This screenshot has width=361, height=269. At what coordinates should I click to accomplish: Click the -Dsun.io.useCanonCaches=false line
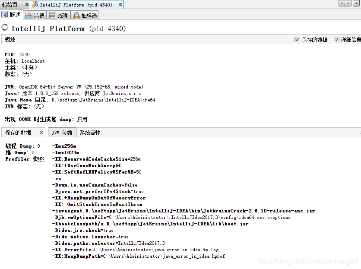coord(95,185)
